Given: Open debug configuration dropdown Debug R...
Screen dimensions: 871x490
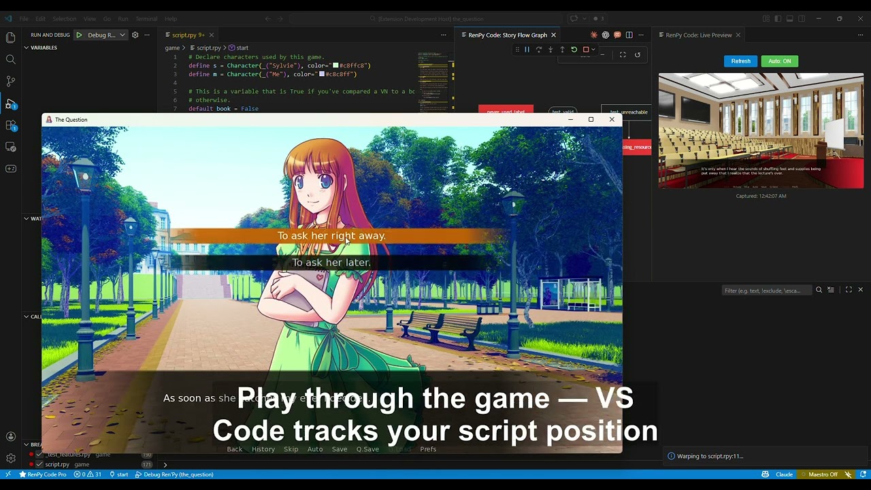Looking at the screenshot, I should point(106,35).
